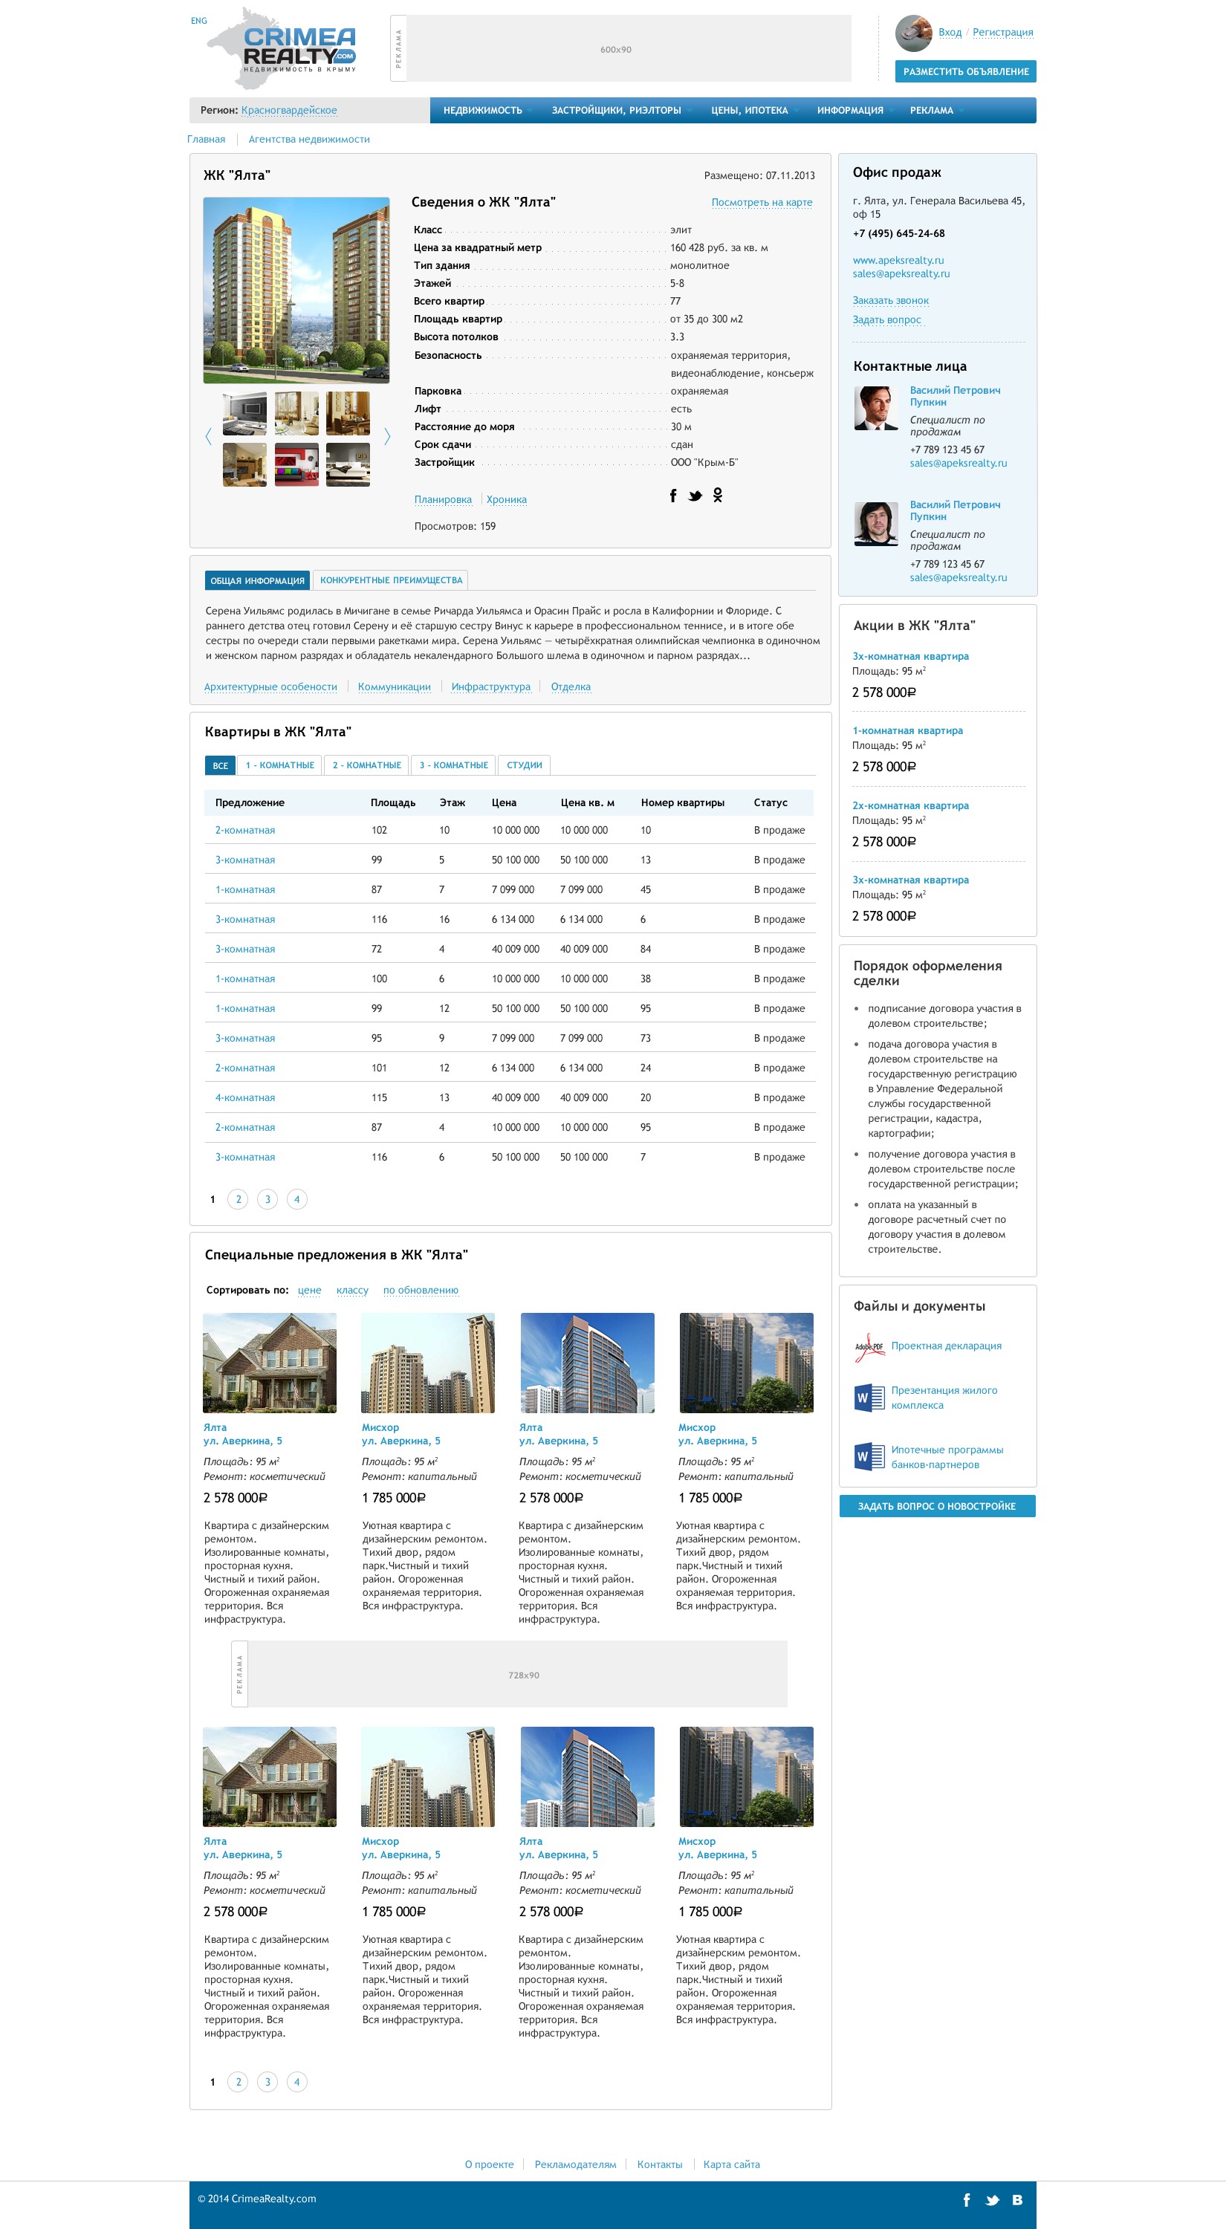Open the Недвижимость menu
1226x2229 pixels.
point(484,111)
